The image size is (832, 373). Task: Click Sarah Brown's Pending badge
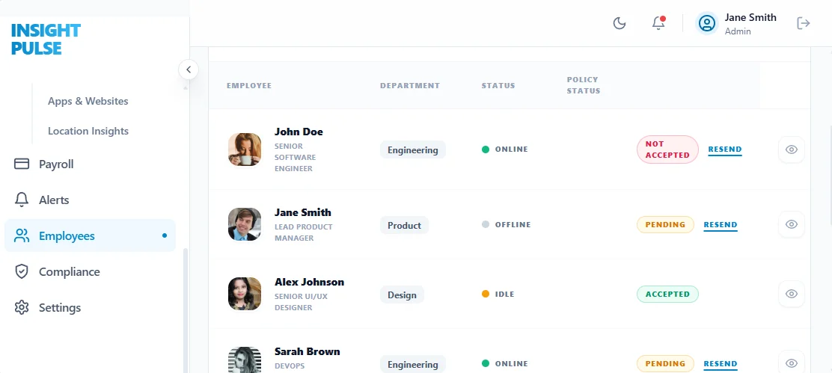click(665, 364)
